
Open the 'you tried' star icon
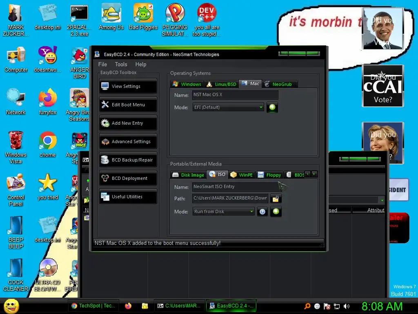point(47,187)
